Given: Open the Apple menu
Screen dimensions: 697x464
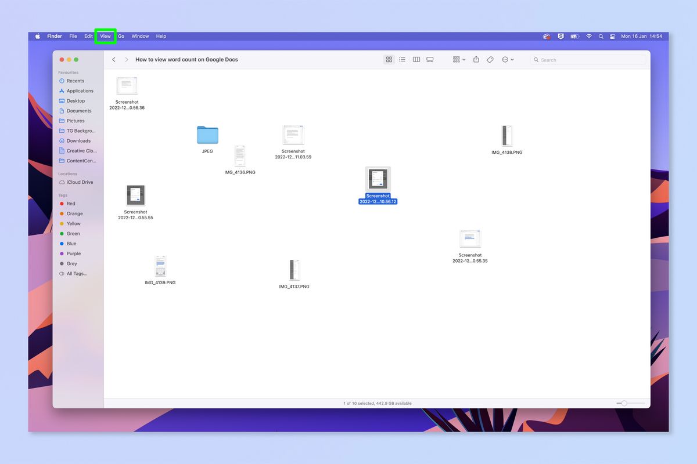Looking at the screenshot, I should 38,36.
